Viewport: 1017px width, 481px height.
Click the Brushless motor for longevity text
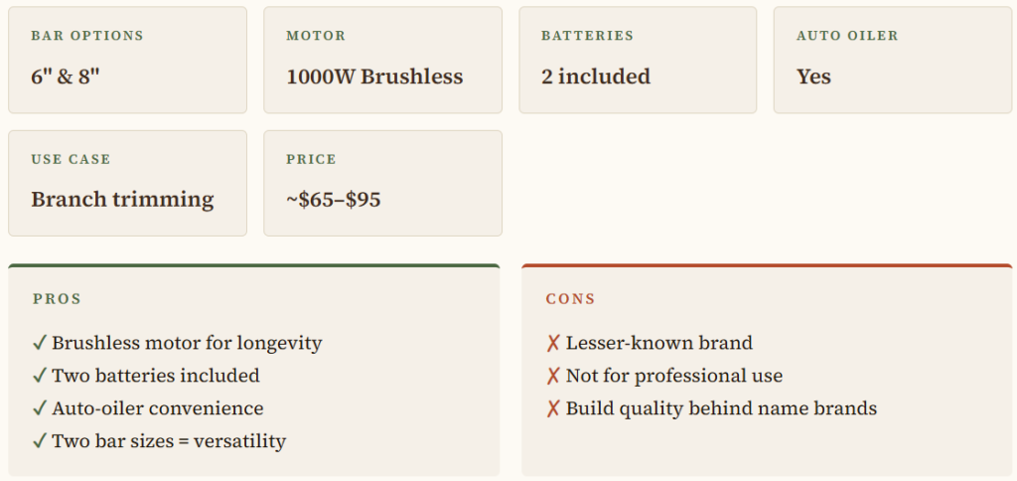click(187, 344)
